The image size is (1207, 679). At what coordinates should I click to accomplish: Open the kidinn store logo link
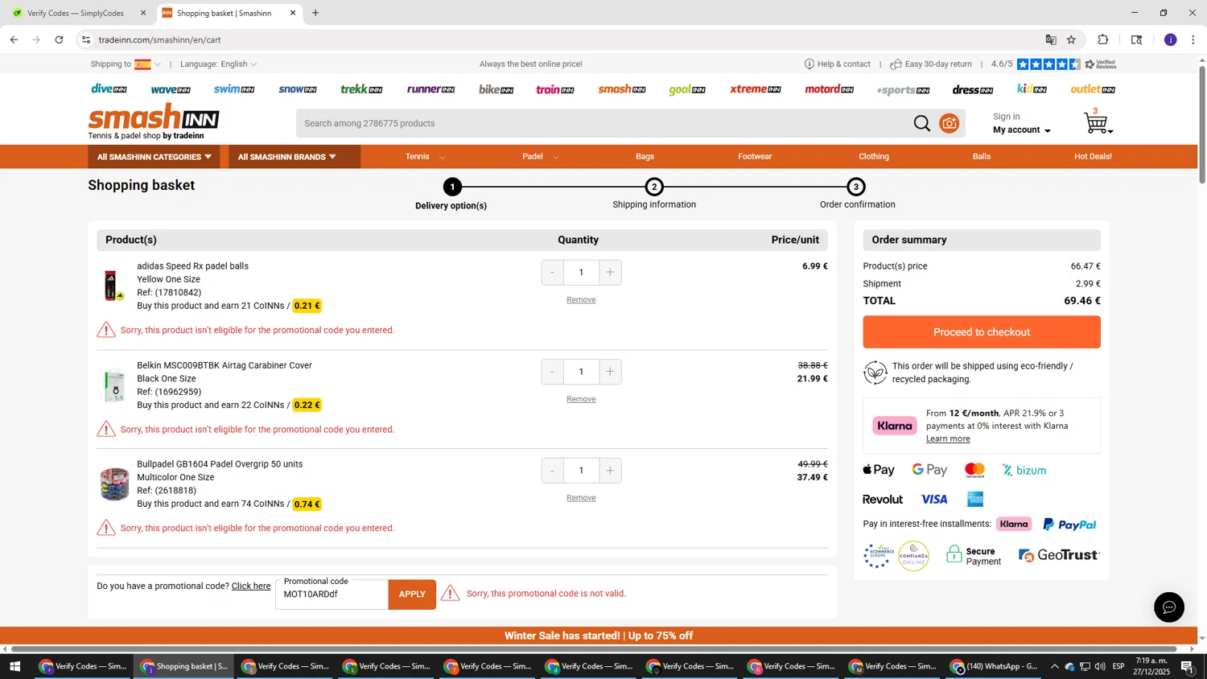[x=1032, y=89]
